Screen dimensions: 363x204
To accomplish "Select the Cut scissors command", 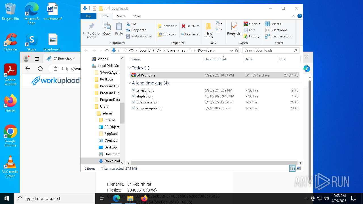I will (131, 24).
